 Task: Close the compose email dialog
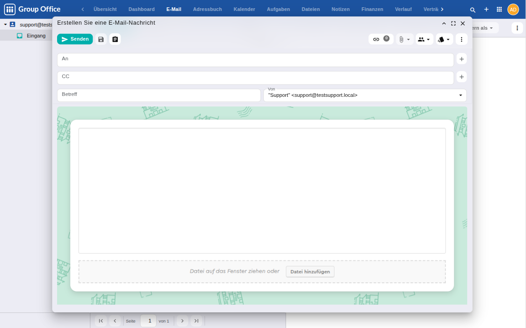tap(463, 23)
